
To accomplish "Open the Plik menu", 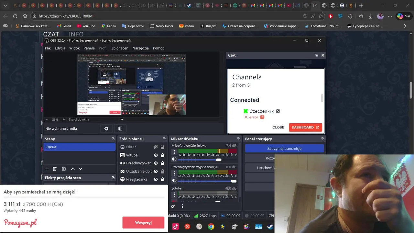I will (48, 48).
